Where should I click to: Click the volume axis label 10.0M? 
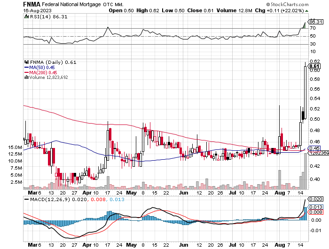15,161
